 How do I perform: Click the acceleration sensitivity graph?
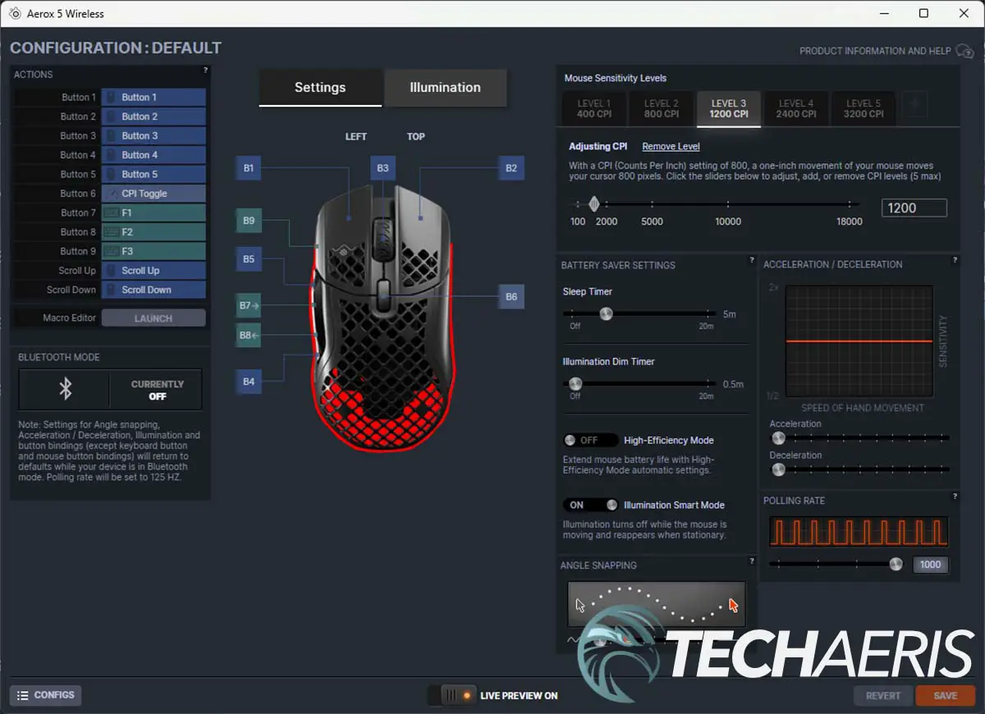[859, 341]
